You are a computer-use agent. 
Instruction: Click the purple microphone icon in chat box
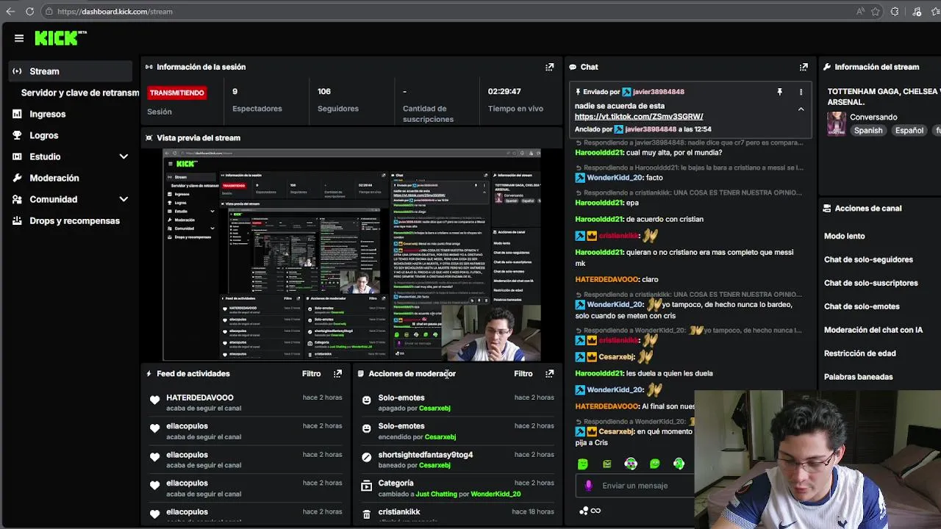point(588,486)
